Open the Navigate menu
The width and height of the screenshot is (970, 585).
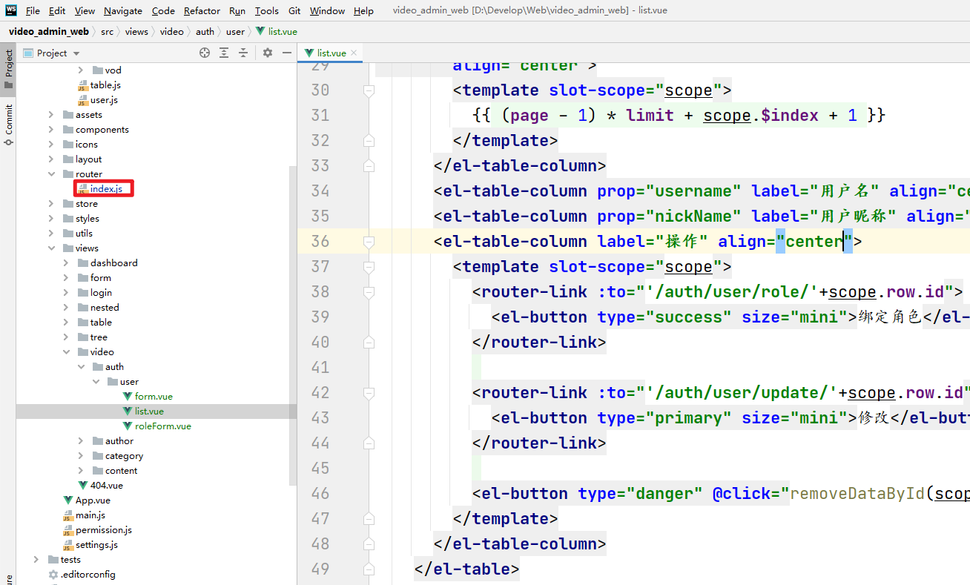(123, 10)
